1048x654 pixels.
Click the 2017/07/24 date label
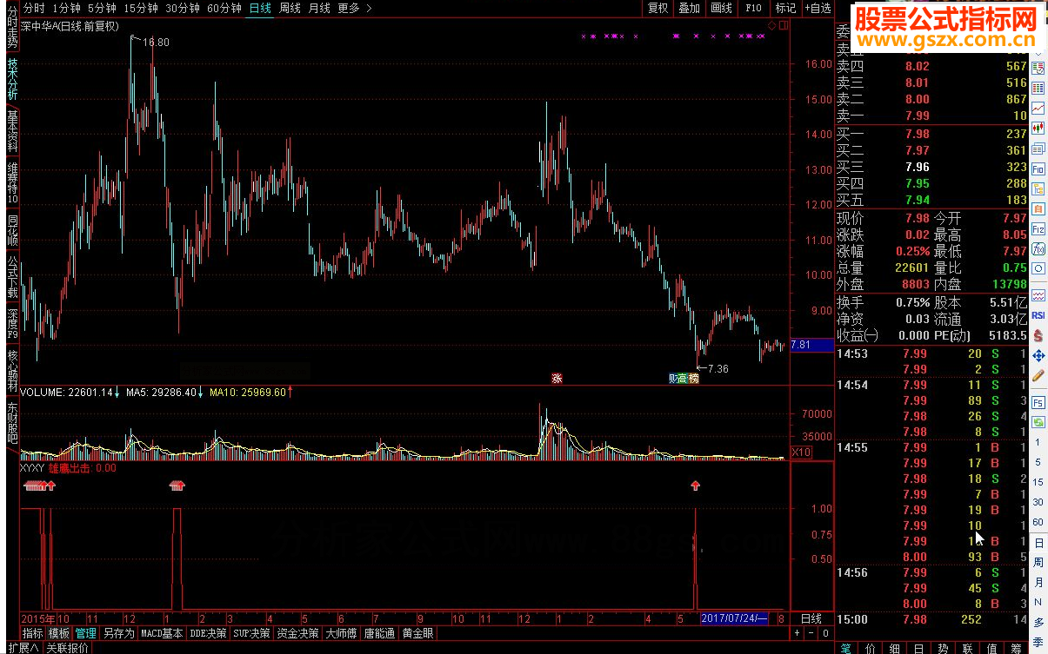point(734,618)
